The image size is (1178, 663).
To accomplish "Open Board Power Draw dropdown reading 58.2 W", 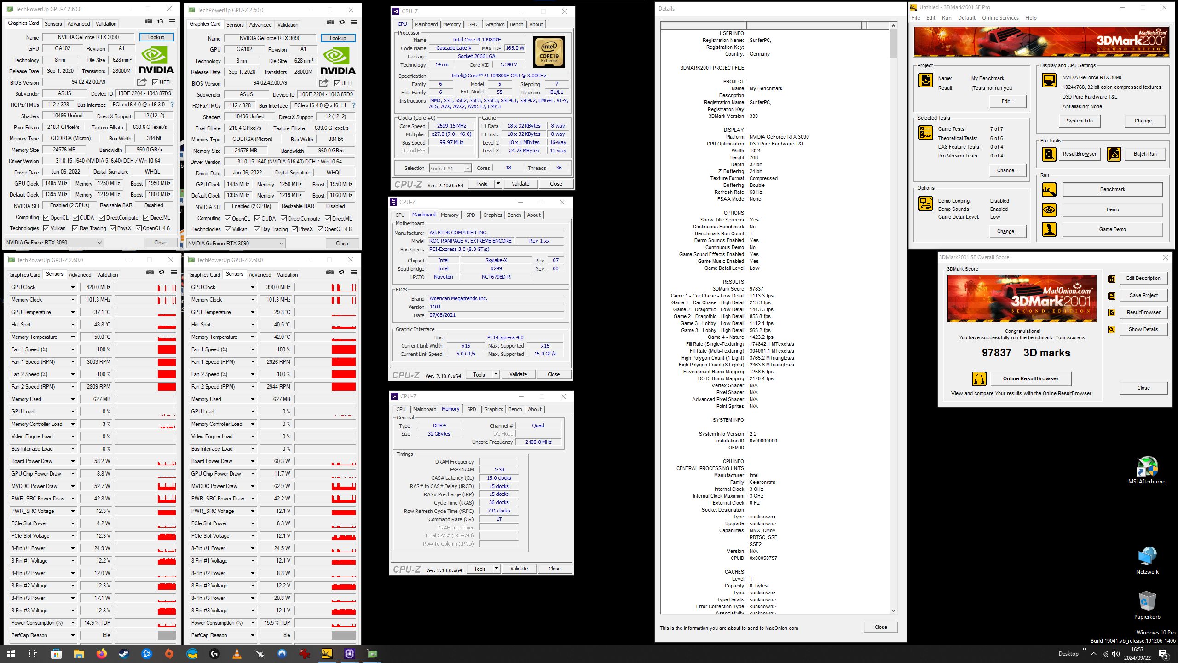I will [x=73, y=461].
